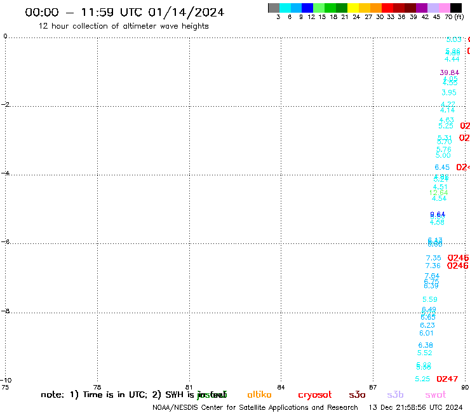Select the 5.03 value at the top of the track
Viewport: 470px width, 413px height.
pyautogui.click(x=454, y=39)
